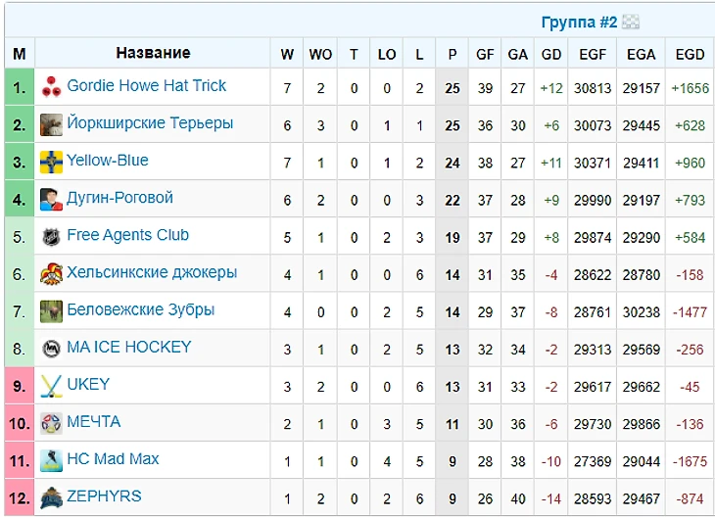715x519 pixels.
Task: Sort table by the P points column header
Action: pyautogui.click(x=452, y=55)
